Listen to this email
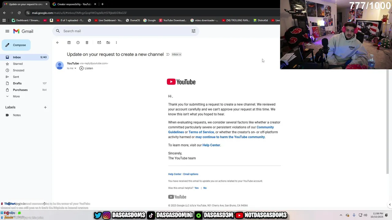 [x=86, y=68]
